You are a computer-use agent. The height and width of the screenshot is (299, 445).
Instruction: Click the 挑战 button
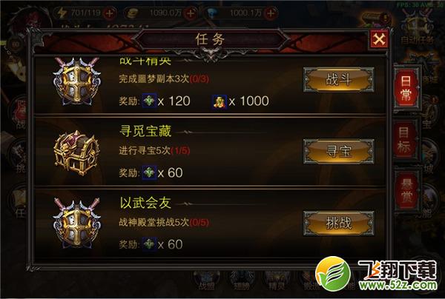click(339, 223)
